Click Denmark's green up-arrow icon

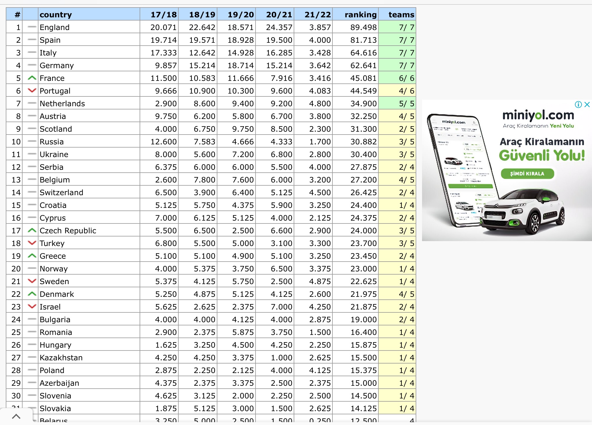coord(32,294)
